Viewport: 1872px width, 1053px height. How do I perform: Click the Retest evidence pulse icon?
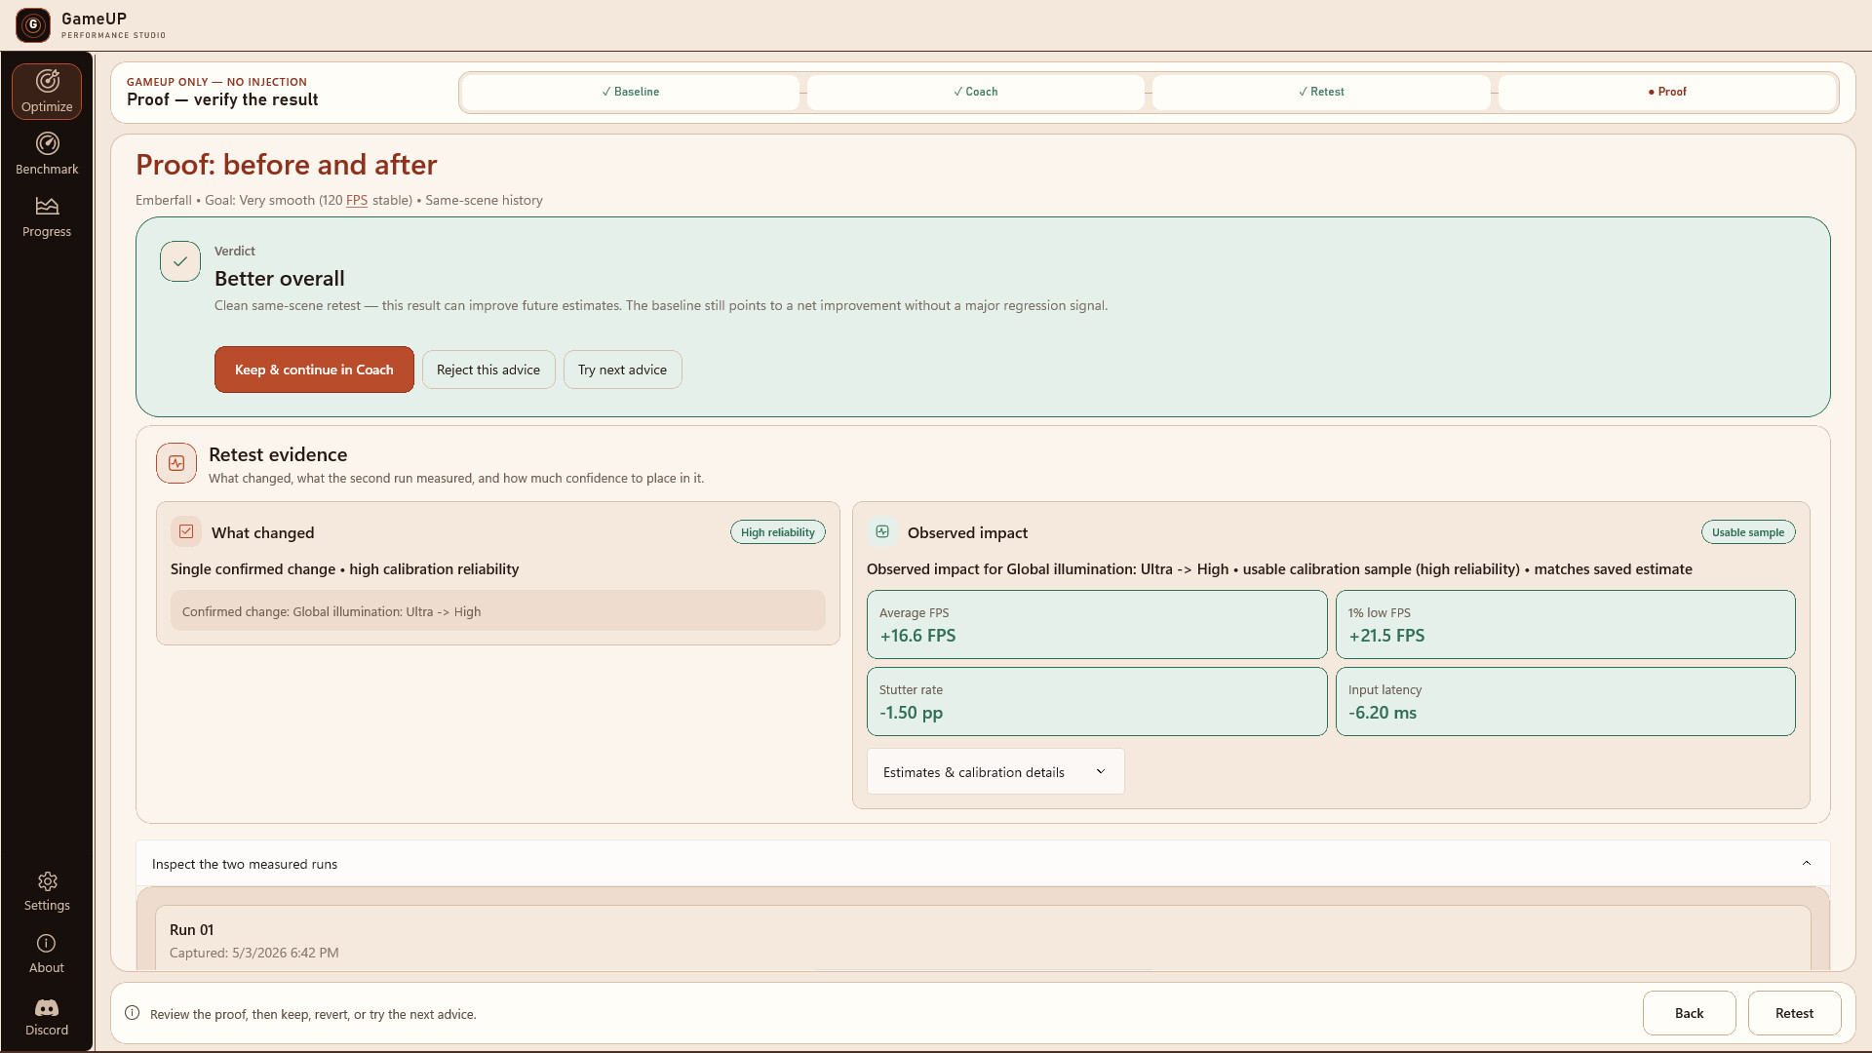pyautogui.click(x=176, y=463)
